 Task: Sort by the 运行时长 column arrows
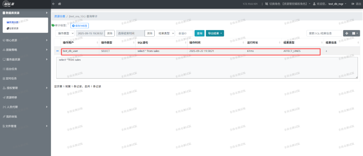click(x=279, y=43)
